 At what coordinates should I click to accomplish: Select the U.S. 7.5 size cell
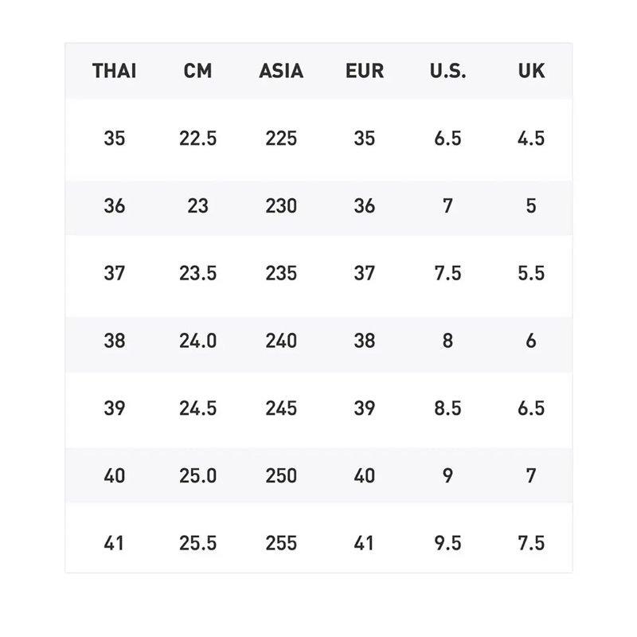447,273
